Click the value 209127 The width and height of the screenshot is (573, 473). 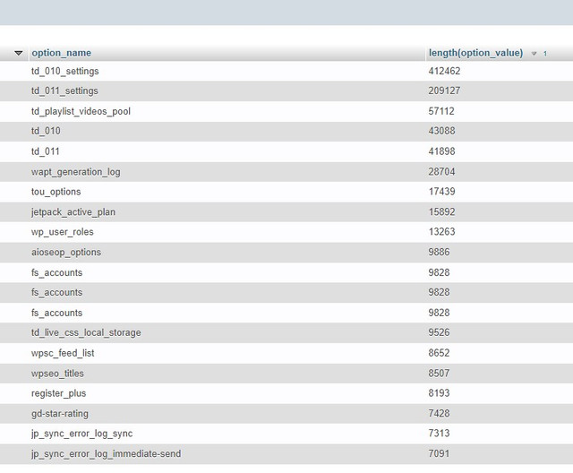(x=444, y=91)
